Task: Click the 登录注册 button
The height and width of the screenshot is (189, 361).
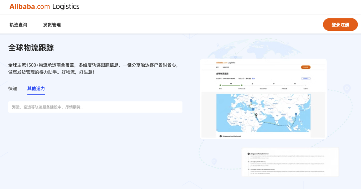Action: click(x=340, y=25)
